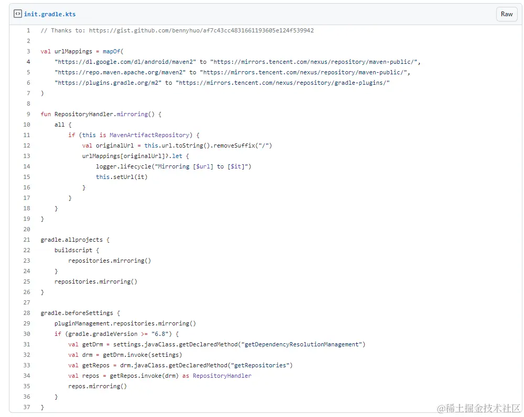Select line number 4

28,62
